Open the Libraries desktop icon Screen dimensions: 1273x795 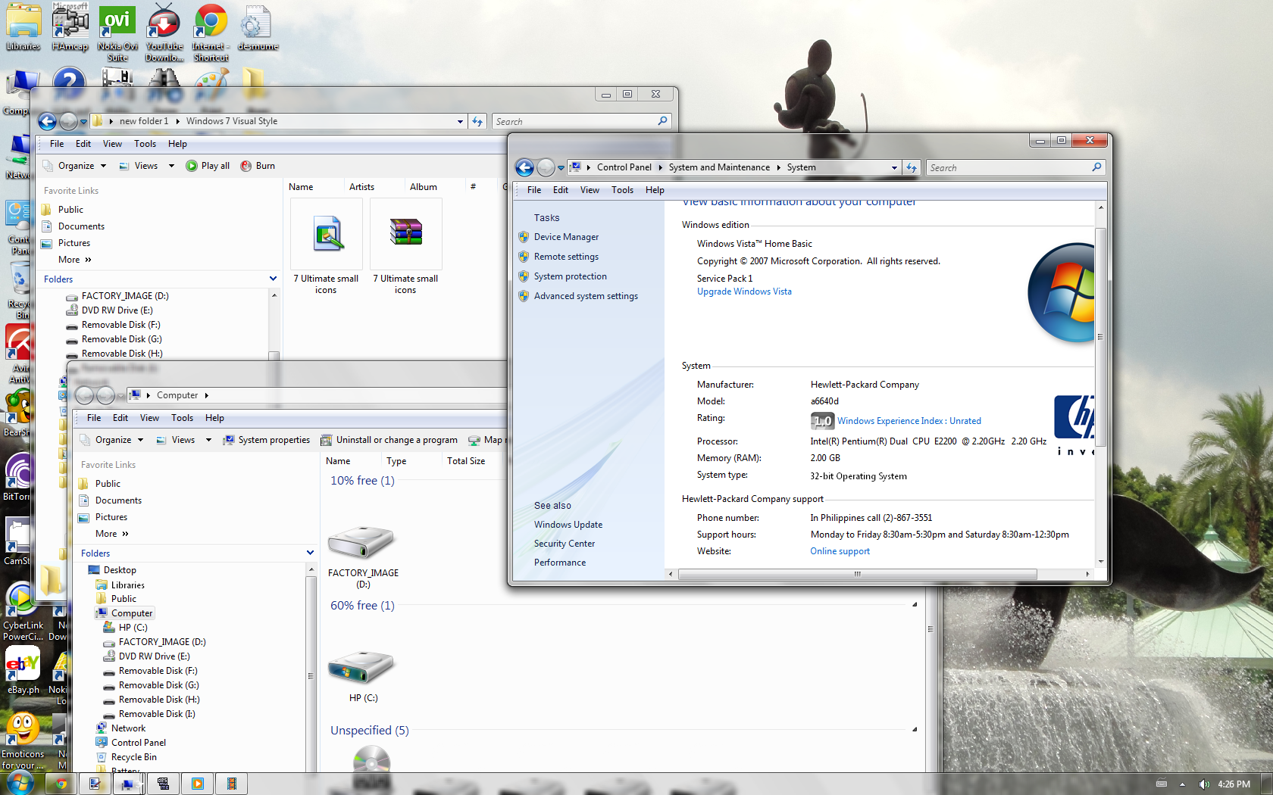[x=23, y=27]
